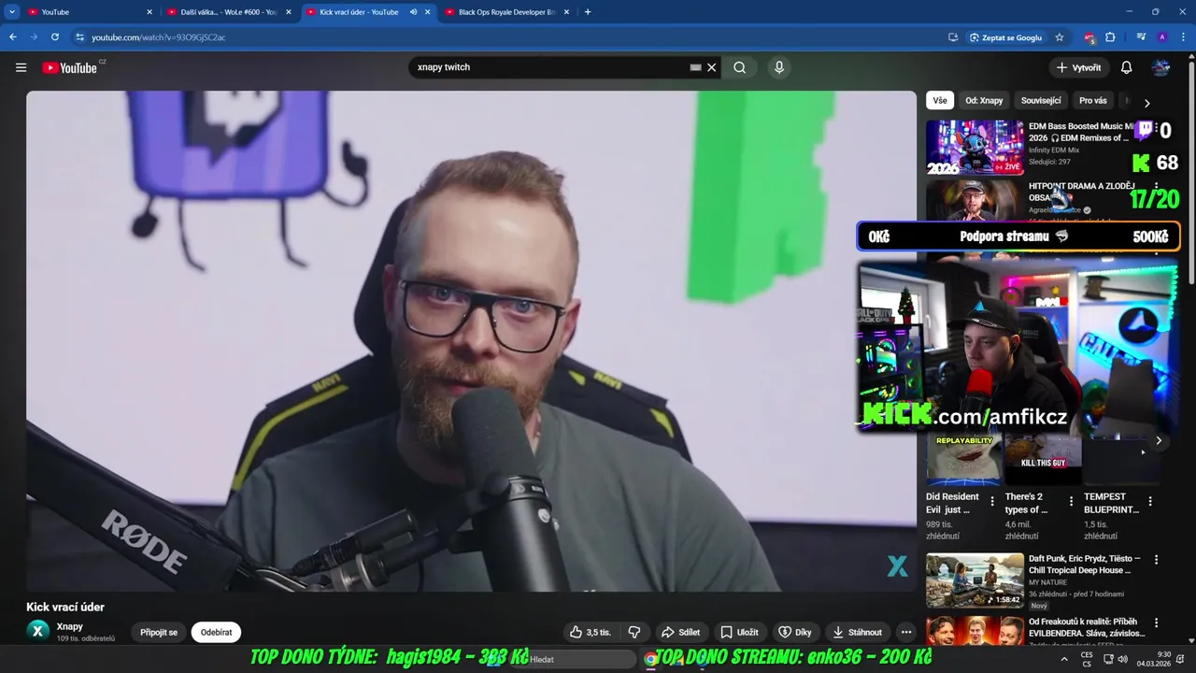The width and height of the screenshot is (1196, 673).
Task: Bookmark this page with the star
Action: pyautogui.click(x=1060, y=37)
